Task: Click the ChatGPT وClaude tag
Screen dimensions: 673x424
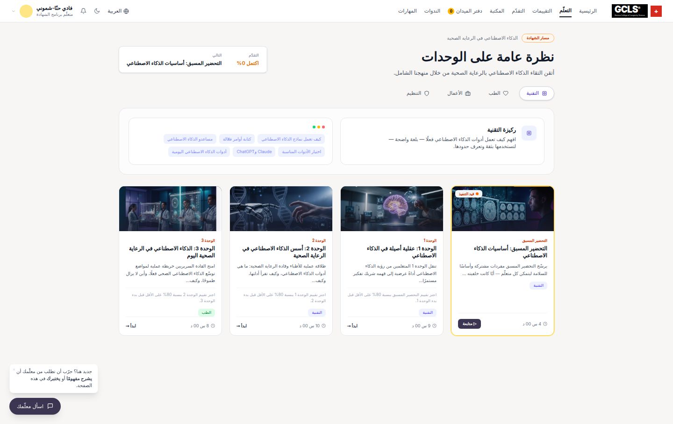Action: pos(254,152)
